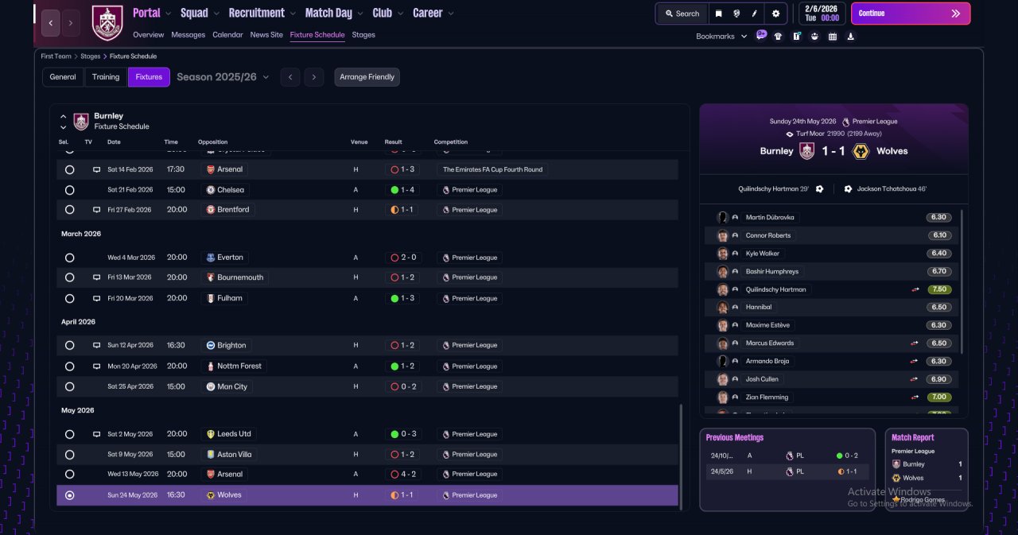Screen dimensions: 1018x535
Task: Select the Chelsea fixture radio button
Action: pyautogui.click(x=69, y=190)
